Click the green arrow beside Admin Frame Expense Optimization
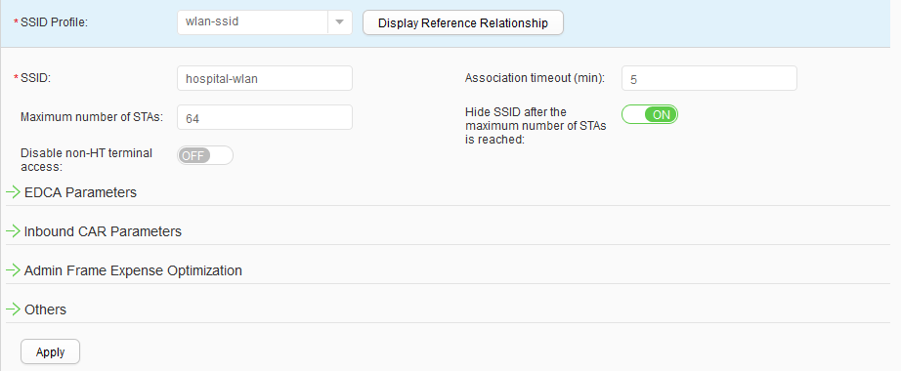The image size is (901, 371). coord(14,270)
